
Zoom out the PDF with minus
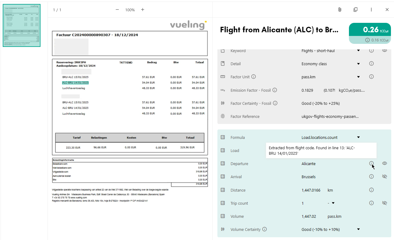coord(117,10)
